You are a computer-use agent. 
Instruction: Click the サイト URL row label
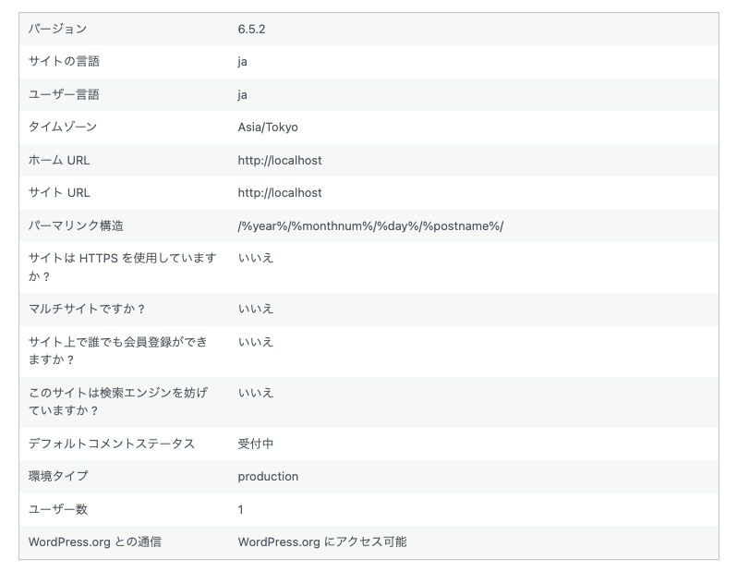pyautogui.click(x=59, y=193)
